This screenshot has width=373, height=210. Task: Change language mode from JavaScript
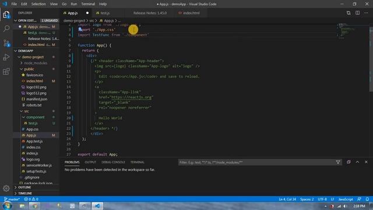click(x=346, y=199)
